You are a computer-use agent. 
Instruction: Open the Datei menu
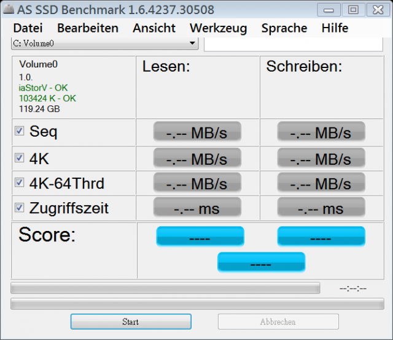click(x=28, y=28)
